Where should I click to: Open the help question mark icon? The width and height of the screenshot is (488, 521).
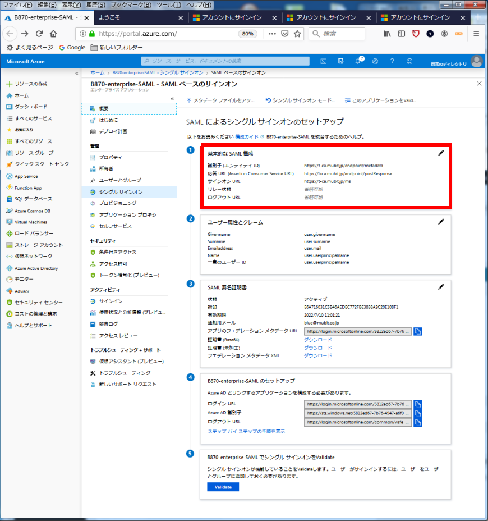tap(392, 61)
